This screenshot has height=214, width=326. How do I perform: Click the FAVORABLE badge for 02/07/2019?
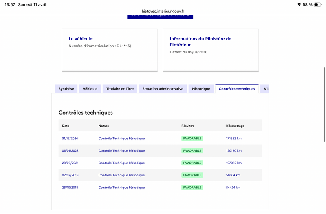(x=192, y=175)
